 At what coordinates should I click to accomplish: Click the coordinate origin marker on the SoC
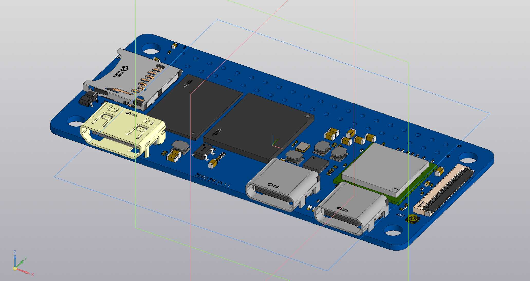[x=273, y=146]
